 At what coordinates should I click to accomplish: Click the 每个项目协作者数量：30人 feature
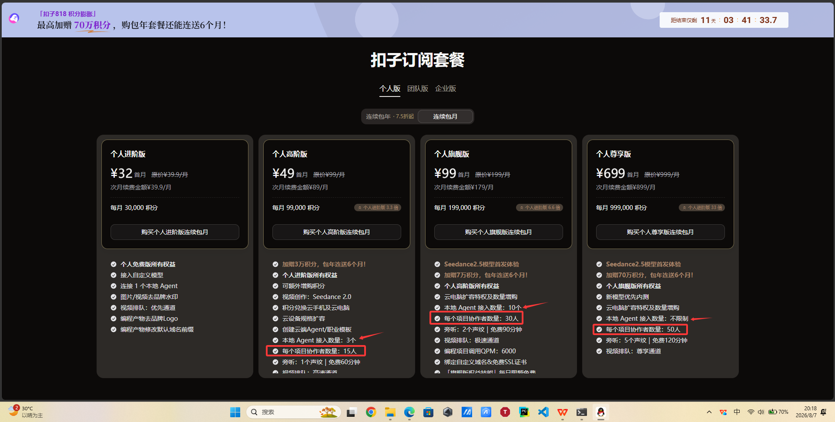point(481,319)
